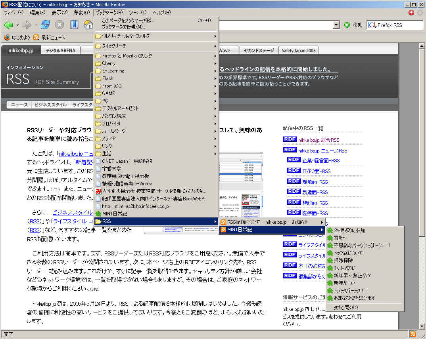Click the はじめよう Firefox bookmark
426x339 pixels.
pyautogui.click(x=17, y=38)
